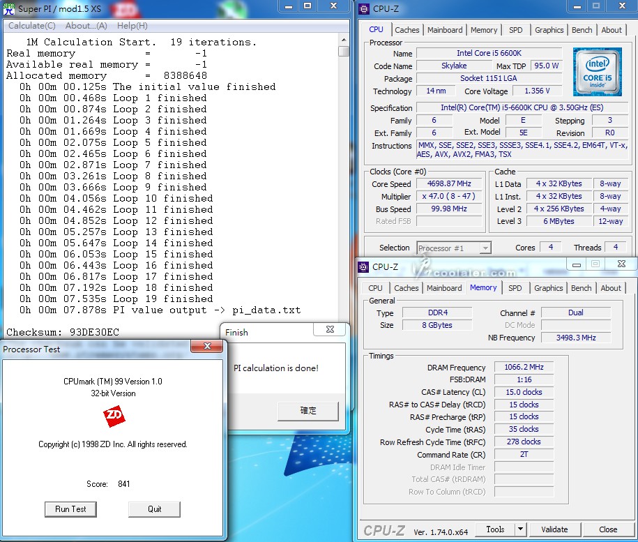
Task: Switch to About tab in upper CPU-Z
Action: coord(611,30)
